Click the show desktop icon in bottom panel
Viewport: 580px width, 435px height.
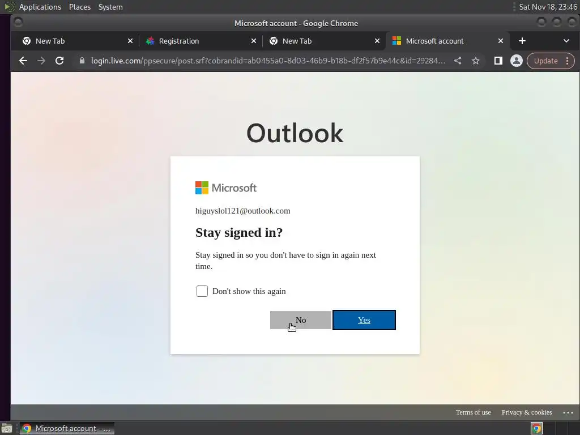point(6,428)
